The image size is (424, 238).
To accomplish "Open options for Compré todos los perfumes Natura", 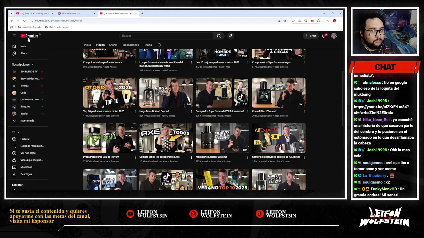I will pos(135,63).
